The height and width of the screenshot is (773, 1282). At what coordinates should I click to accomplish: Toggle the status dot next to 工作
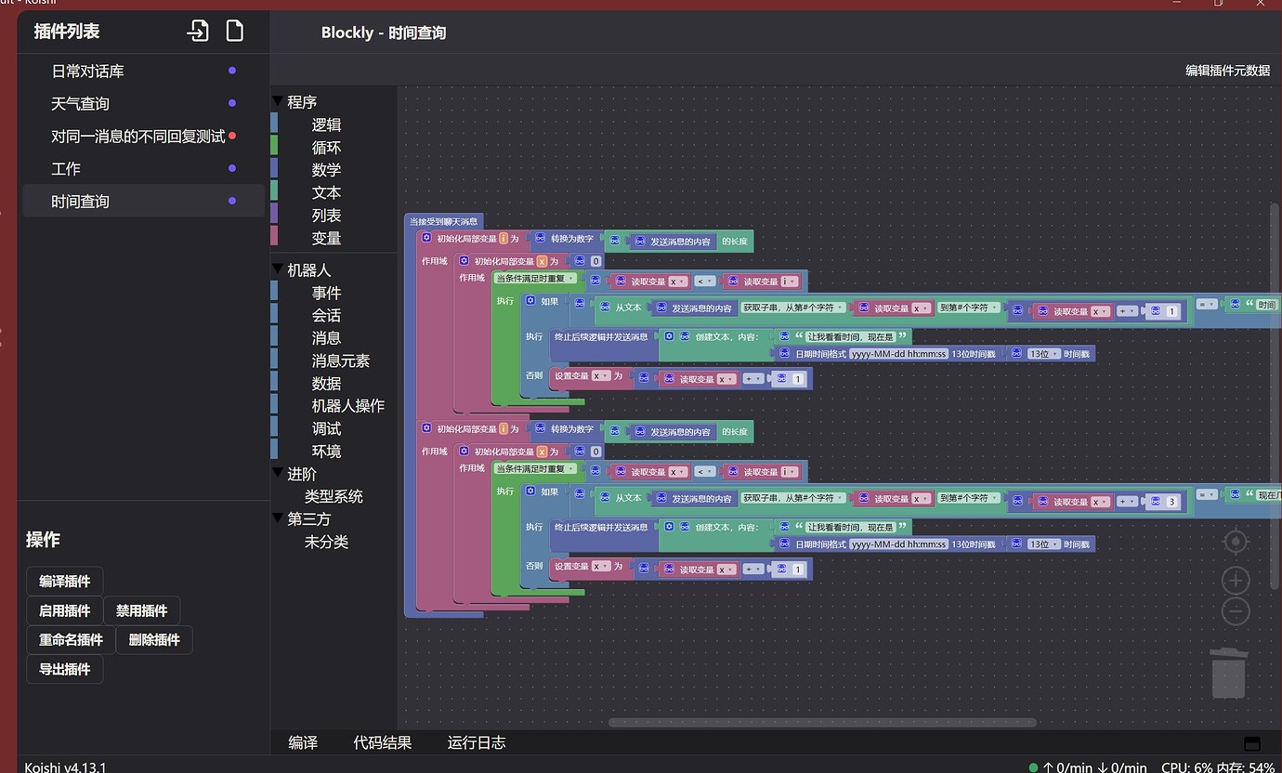pyautogui.click(x=231, y=167)
